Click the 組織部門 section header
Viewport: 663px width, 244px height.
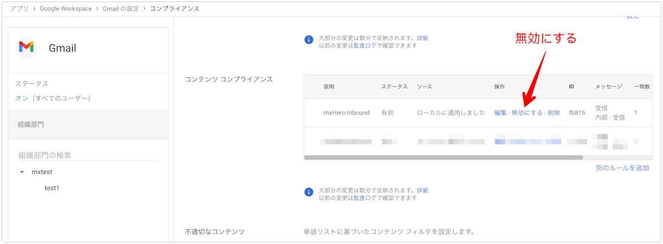click(88, 125)
